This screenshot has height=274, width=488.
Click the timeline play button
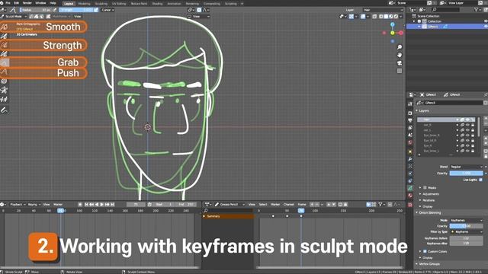101,205
